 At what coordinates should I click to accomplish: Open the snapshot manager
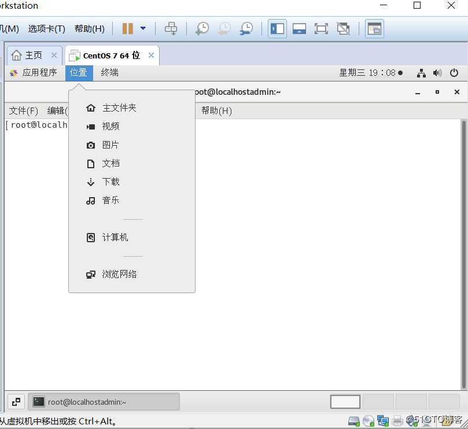[246, 29]
